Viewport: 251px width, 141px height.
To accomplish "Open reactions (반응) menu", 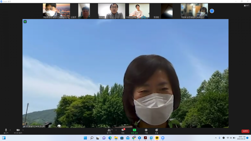I will (x=157, y=131).
